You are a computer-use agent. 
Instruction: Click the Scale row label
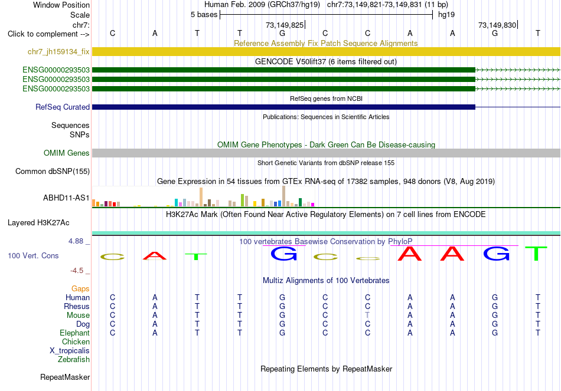(80, 15)
